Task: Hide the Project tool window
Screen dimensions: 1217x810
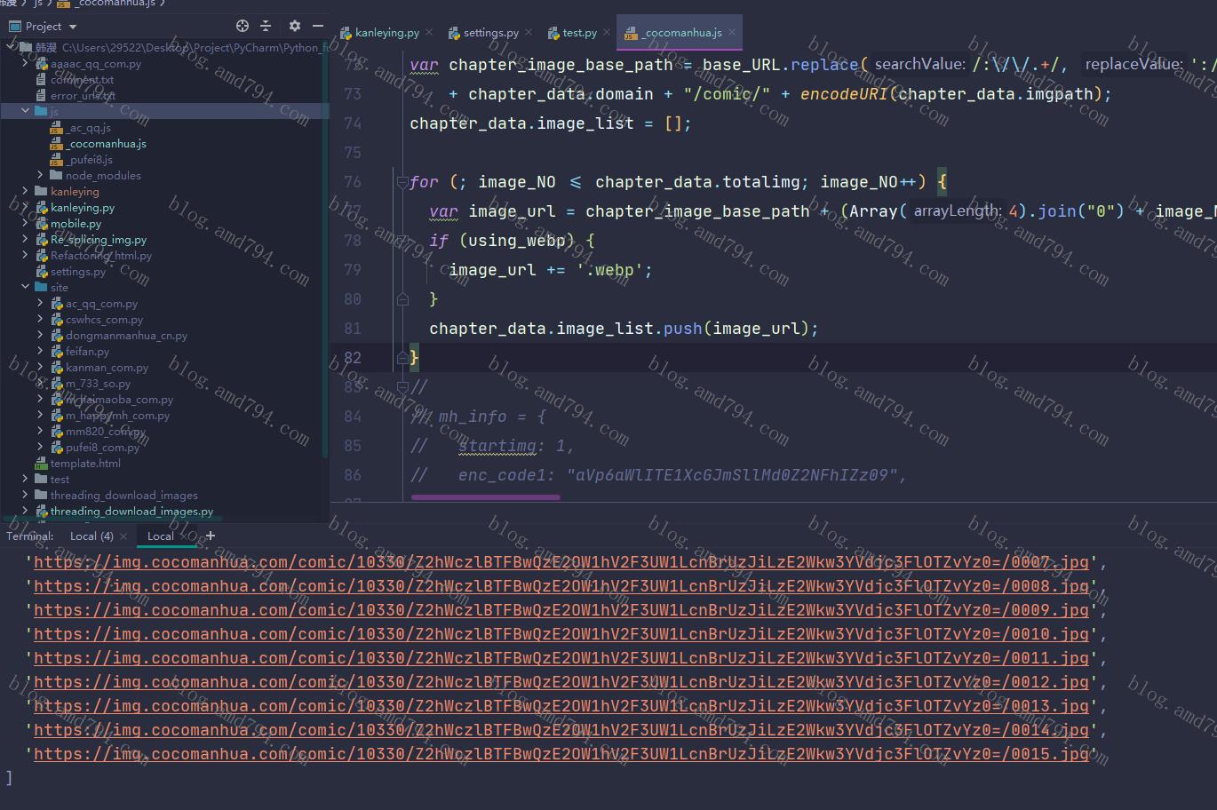Action: [x=317, y=26]
